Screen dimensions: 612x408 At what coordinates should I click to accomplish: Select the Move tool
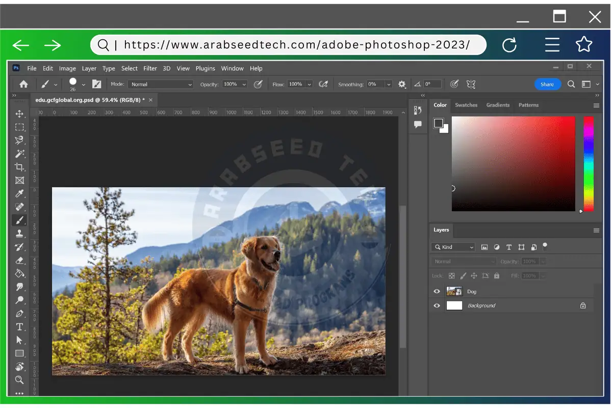pyautogui.click(x=19, y=114)
